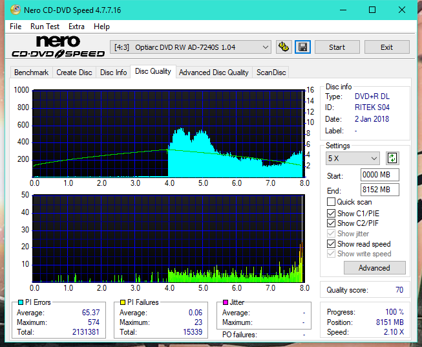This screenshot has height=347, width=422.
Task: Click the Jitter magenta legend swatch
Action: (x=226, y=302)
